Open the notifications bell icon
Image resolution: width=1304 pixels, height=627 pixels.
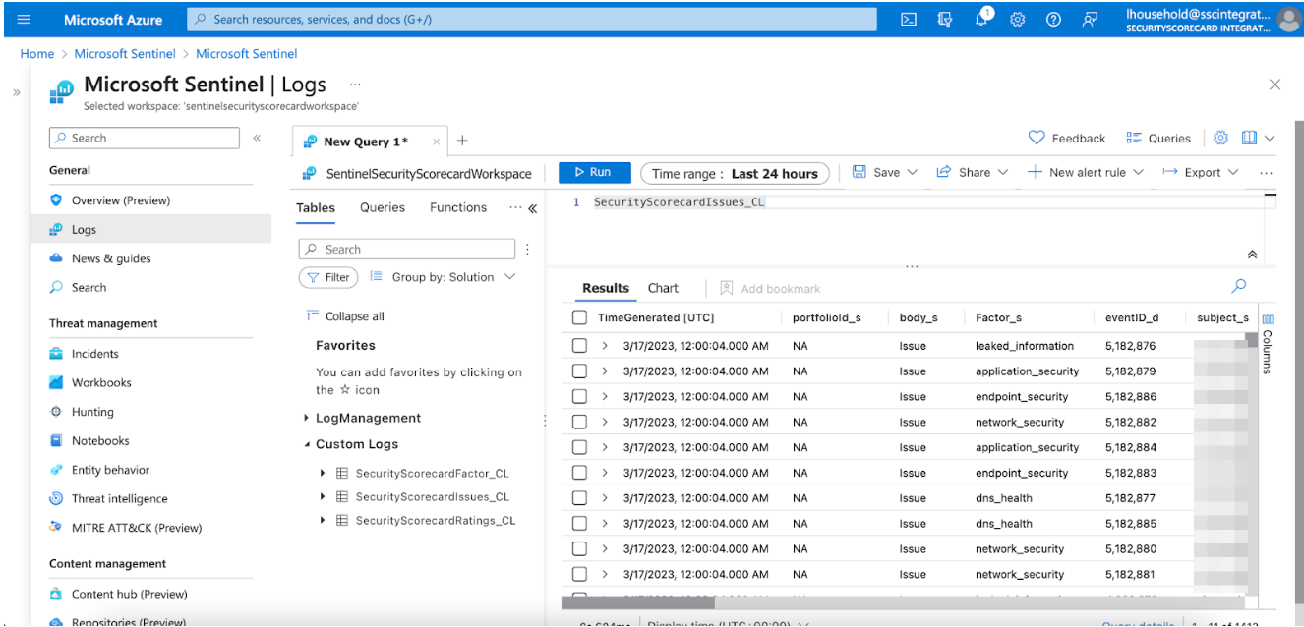click(982, 20)
